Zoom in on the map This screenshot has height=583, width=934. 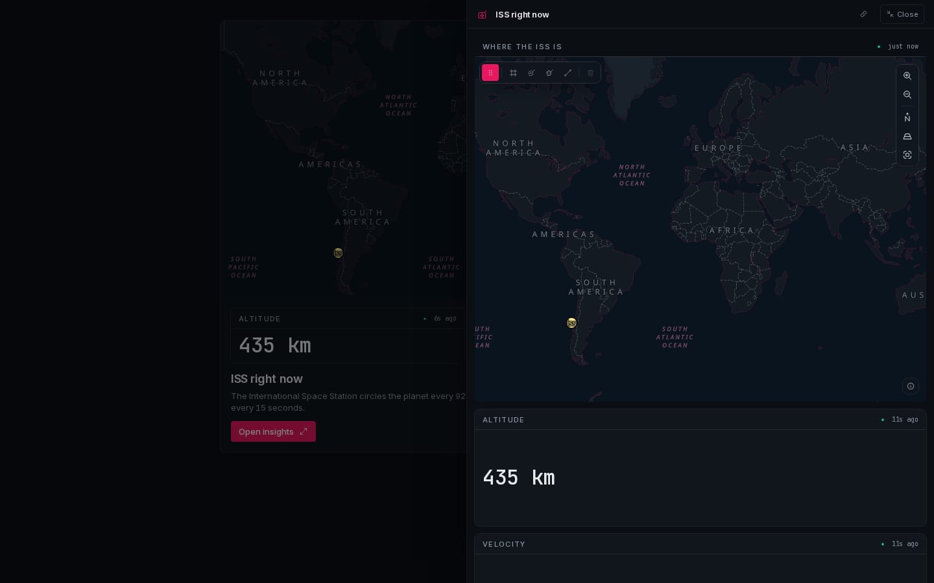pos(907,76)
